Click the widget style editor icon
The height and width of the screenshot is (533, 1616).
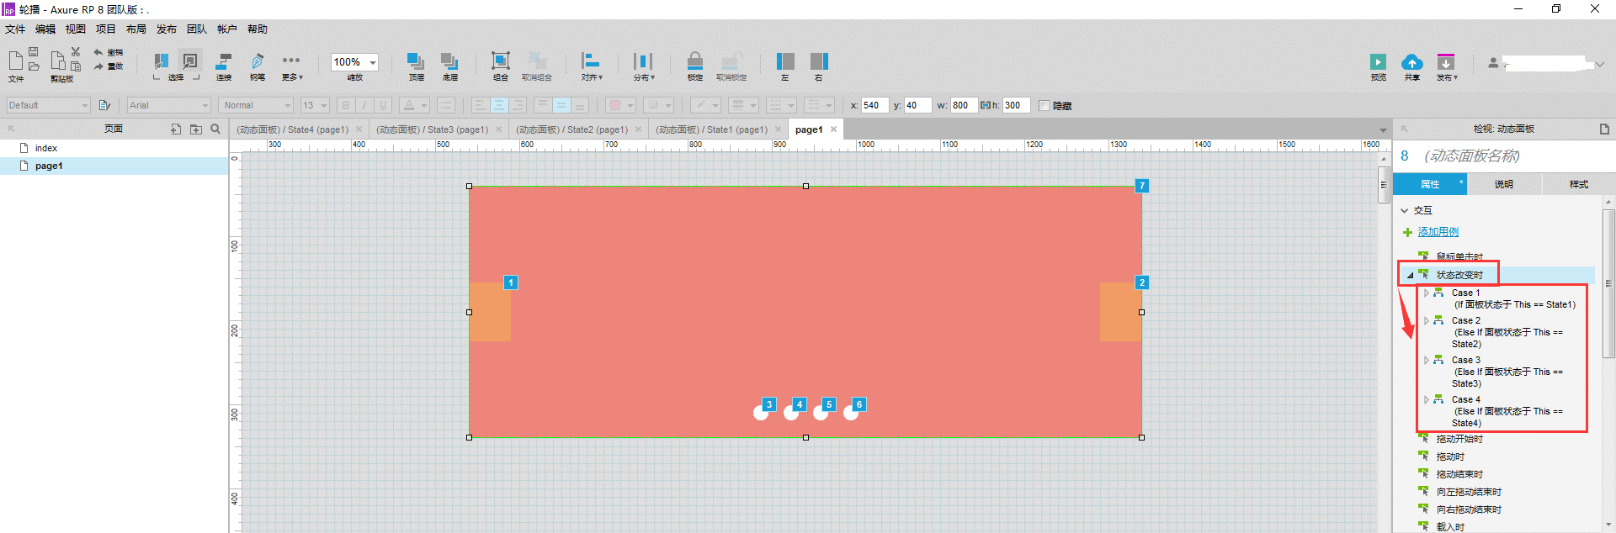click(104, 105)
